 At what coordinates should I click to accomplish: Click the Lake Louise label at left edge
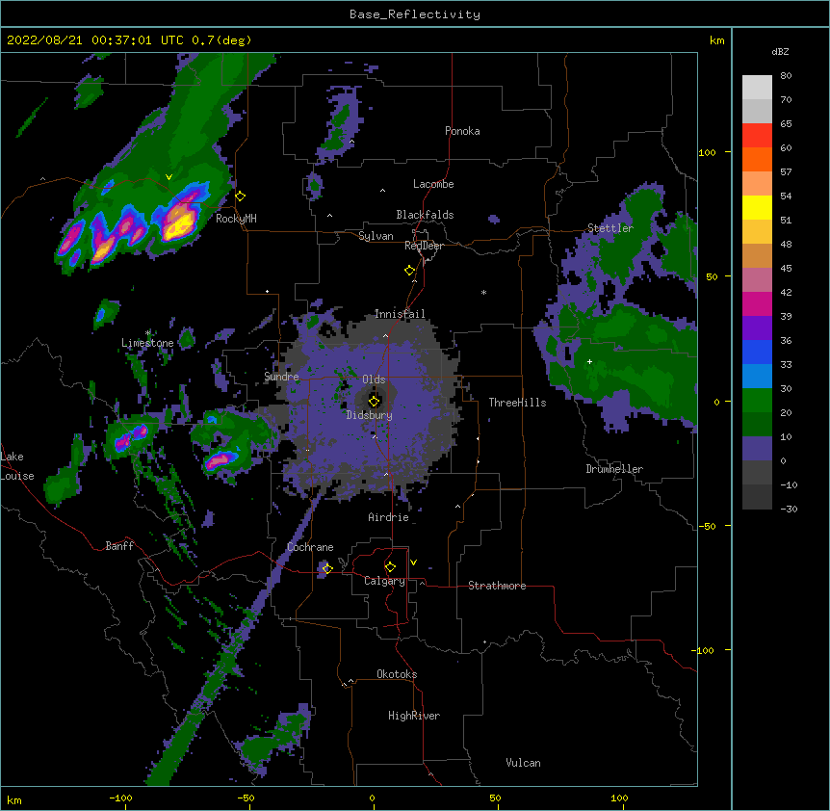(x=17, y=466)
